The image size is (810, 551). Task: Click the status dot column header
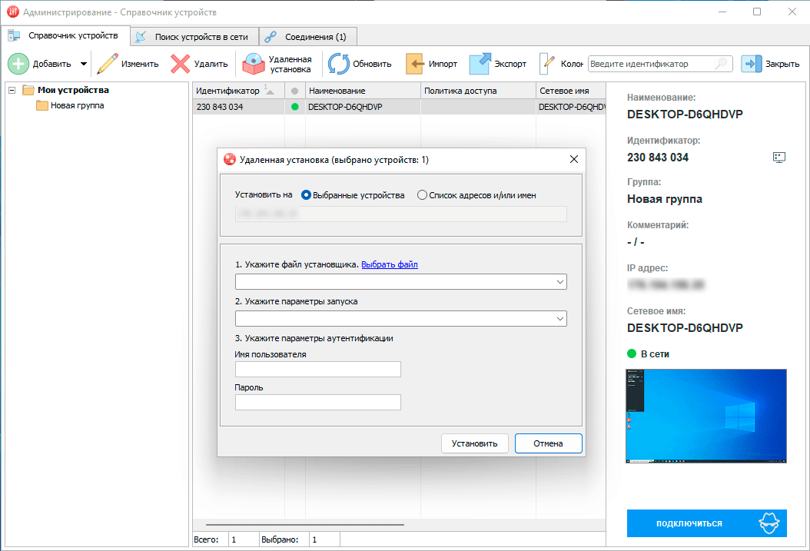pos(294,91)
